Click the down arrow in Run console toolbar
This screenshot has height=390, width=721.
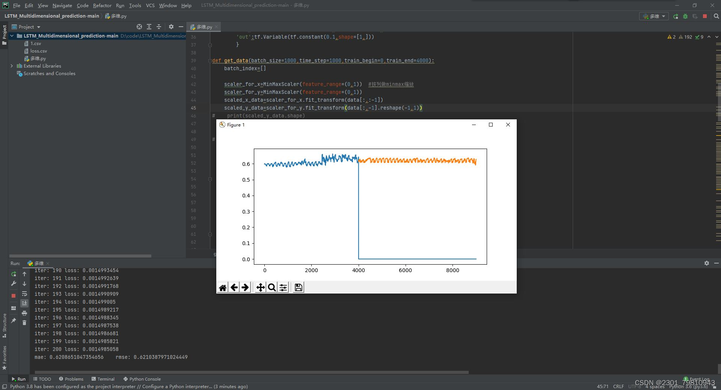[x=24, y=284]
